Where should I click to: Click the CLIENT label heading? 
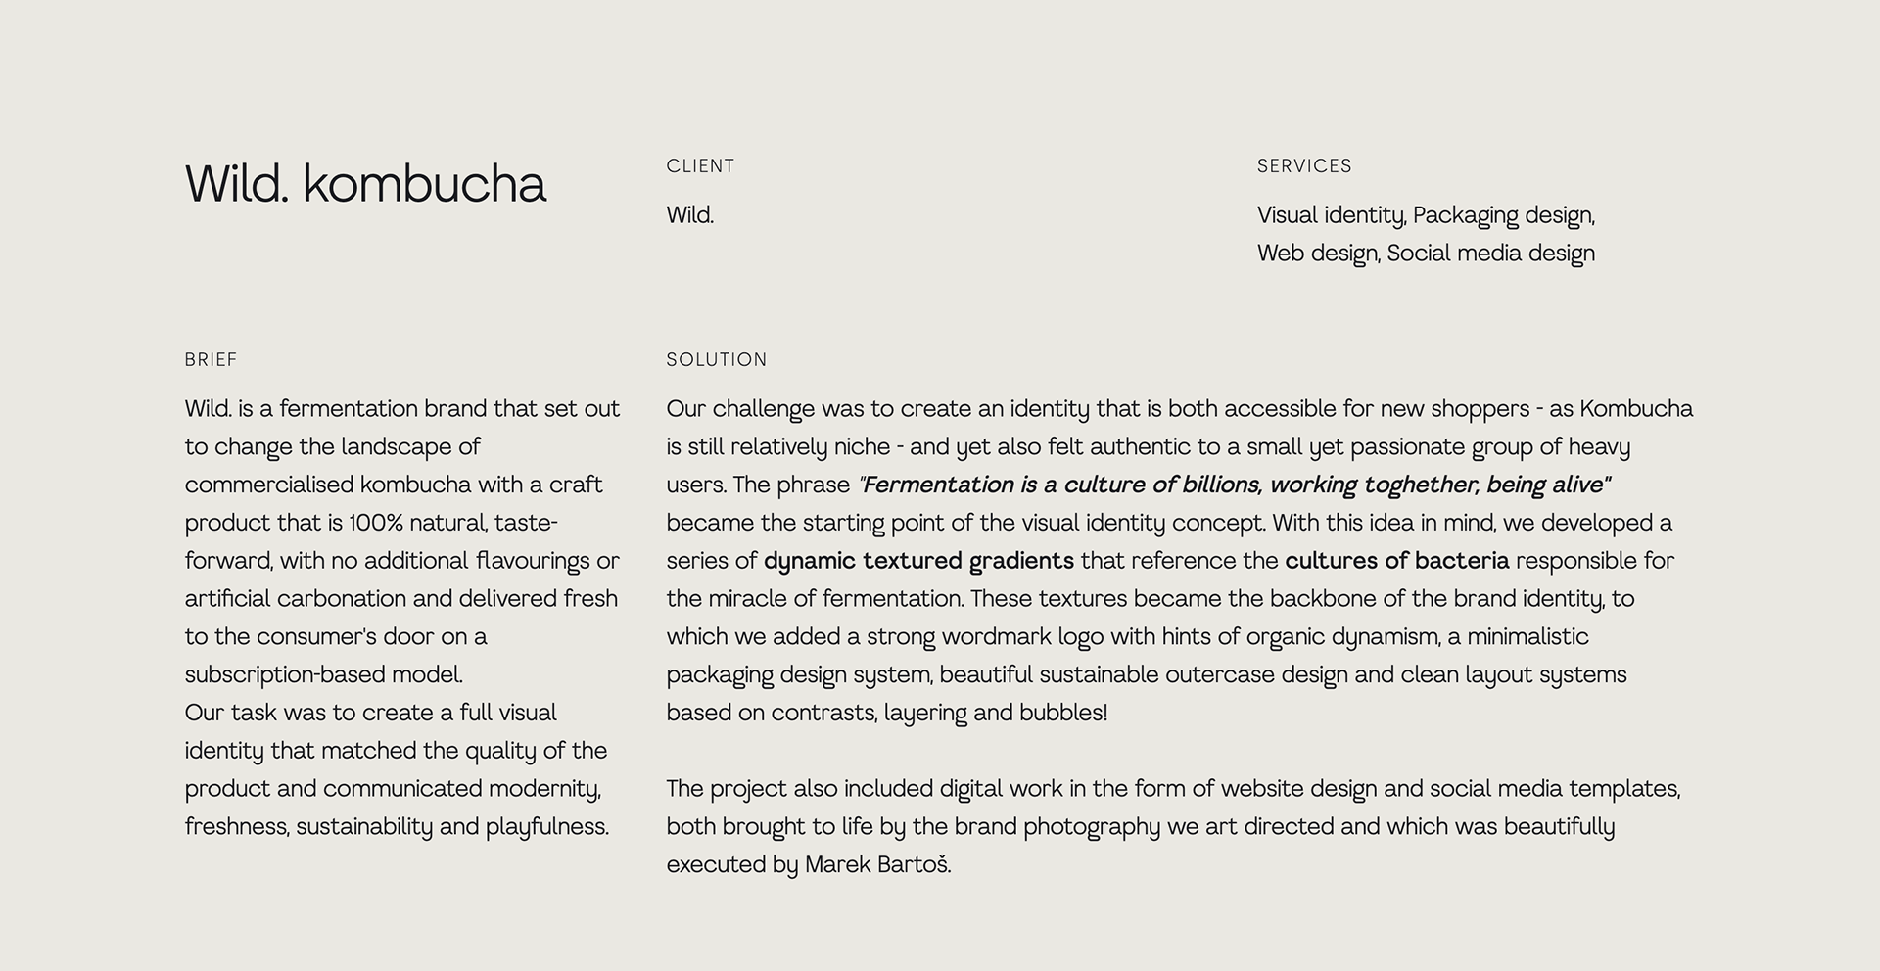tap(700, 166)
